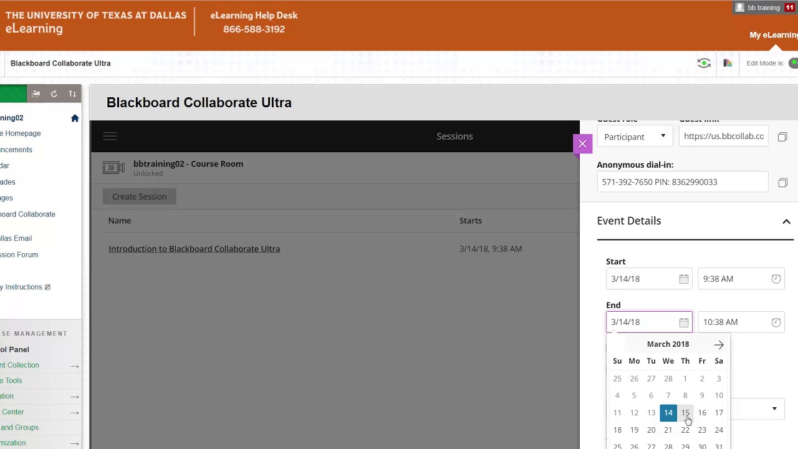Click the anonymous dial-in number field
The height and width of the screenshot is (449, 798).
pos(683,182)
